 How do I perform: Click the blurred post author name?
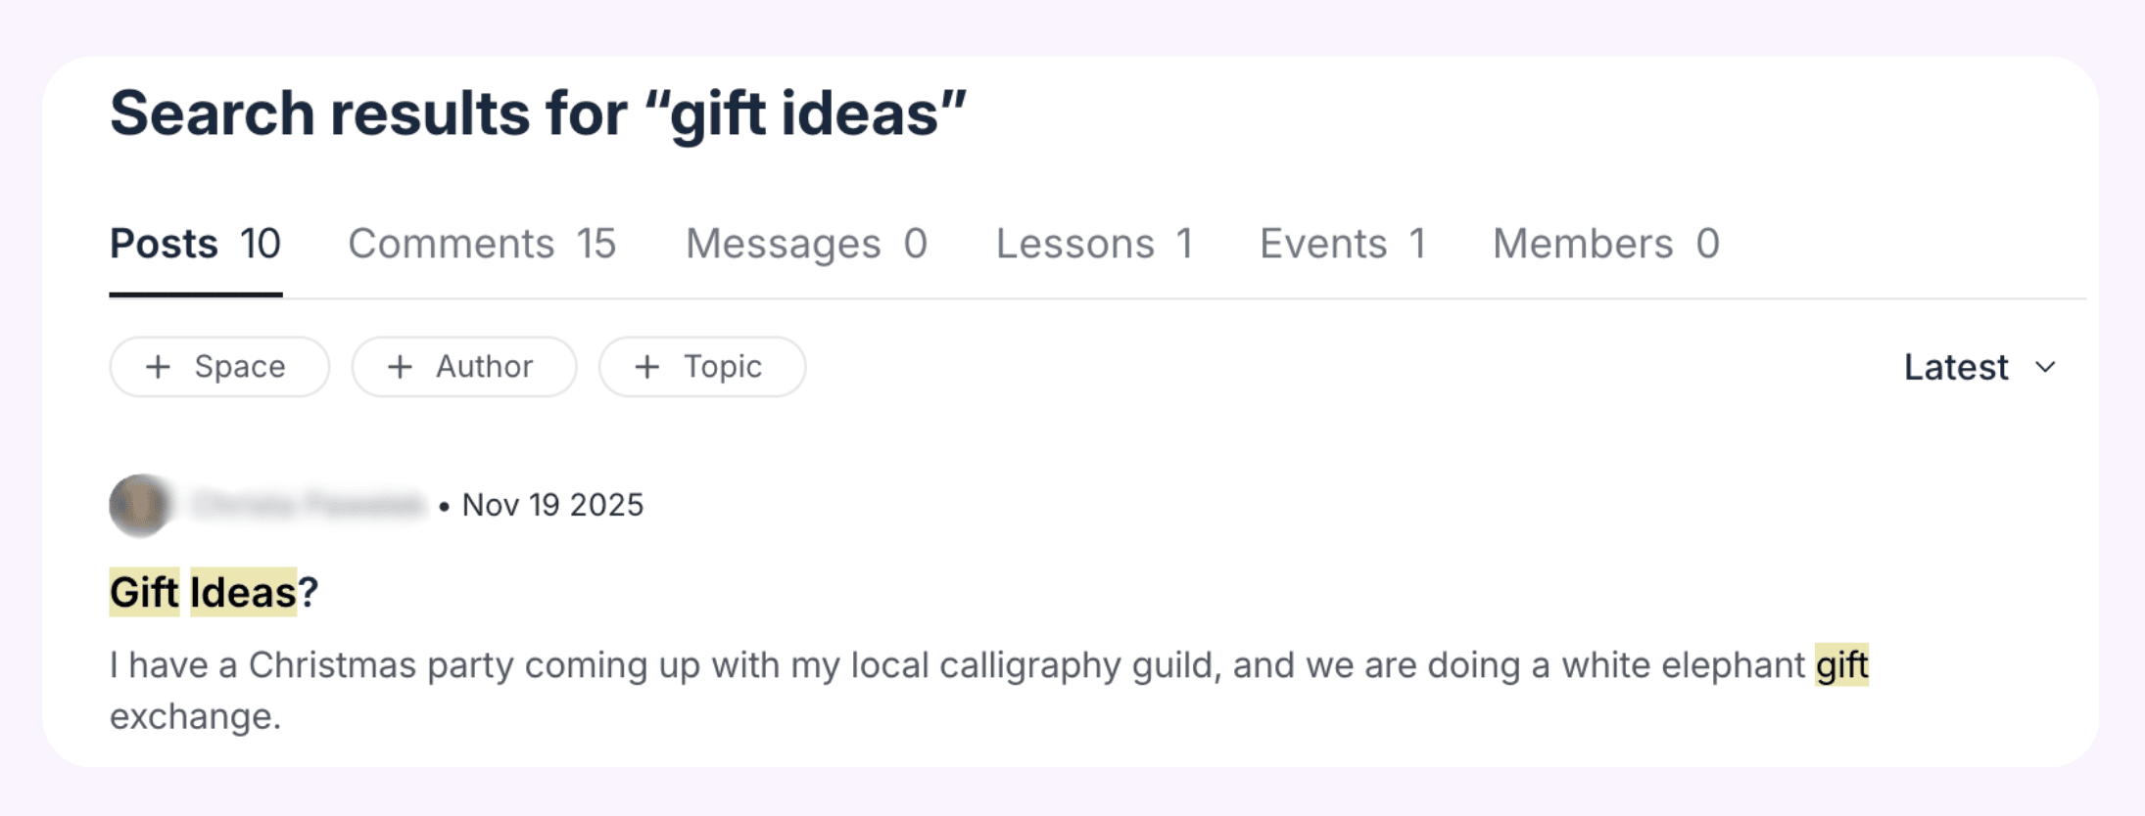click(309, 505)
